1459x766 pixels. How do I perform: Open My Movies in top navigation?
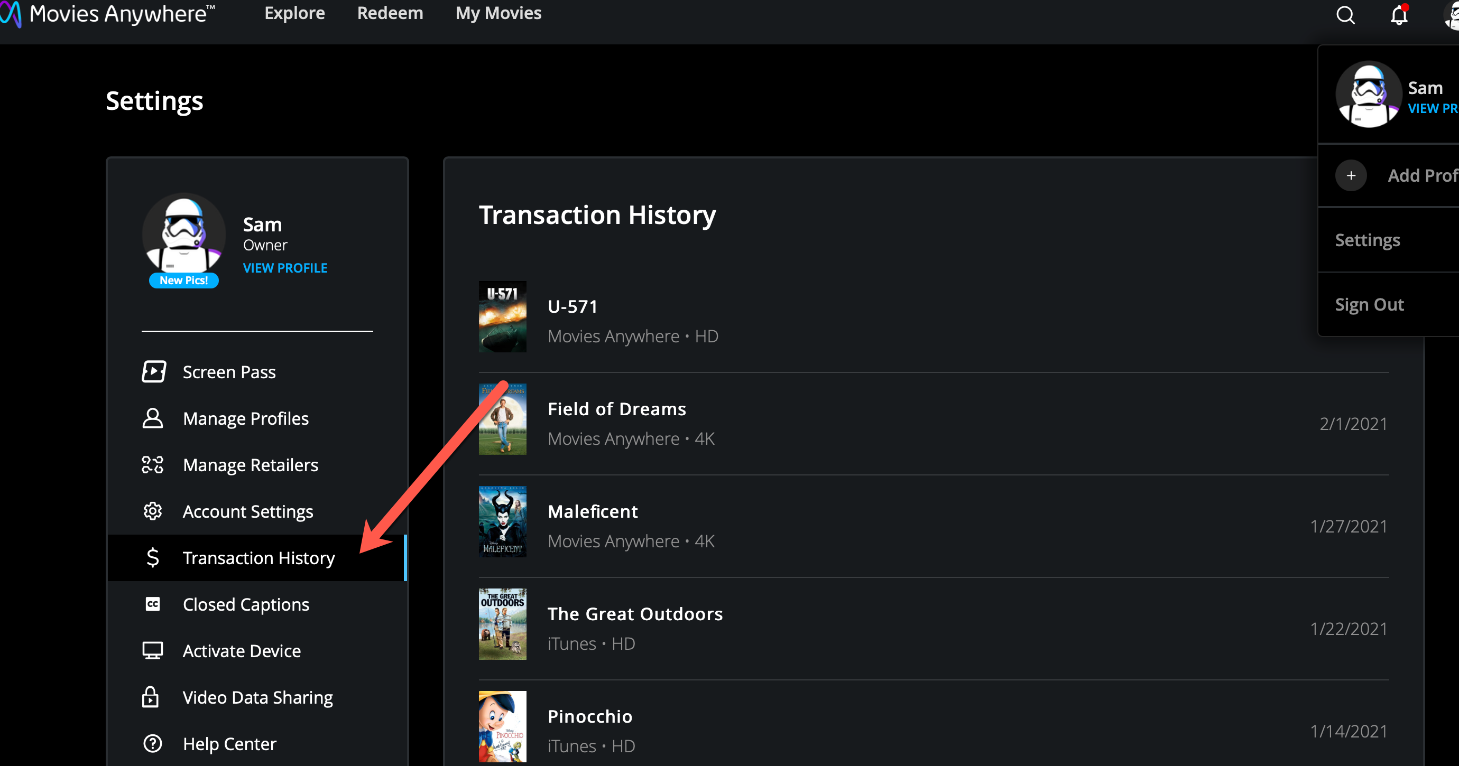click(x=498, y=13)
